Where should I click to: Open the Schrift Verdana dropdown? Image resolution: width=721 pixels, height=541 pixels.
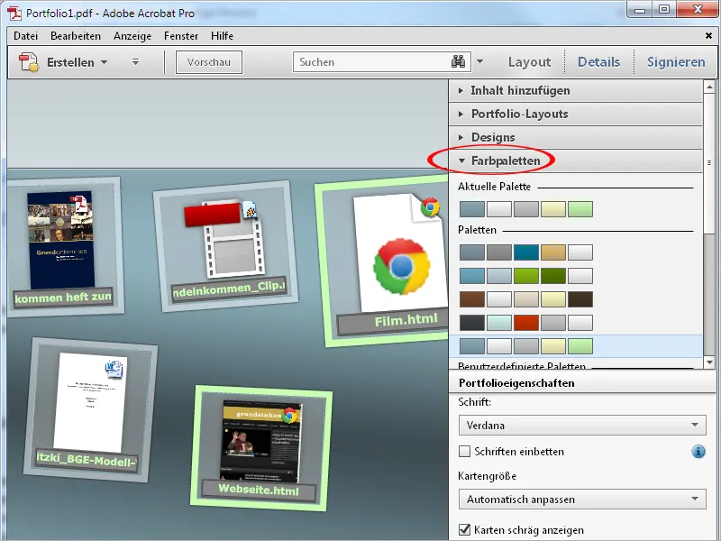tap(582, 425)
